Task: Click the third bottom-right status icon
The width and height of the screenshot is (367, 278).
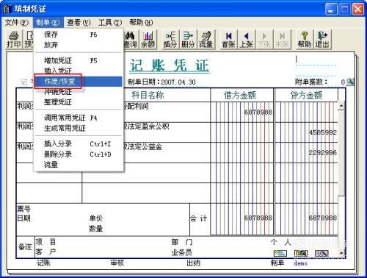Action: 321,253
